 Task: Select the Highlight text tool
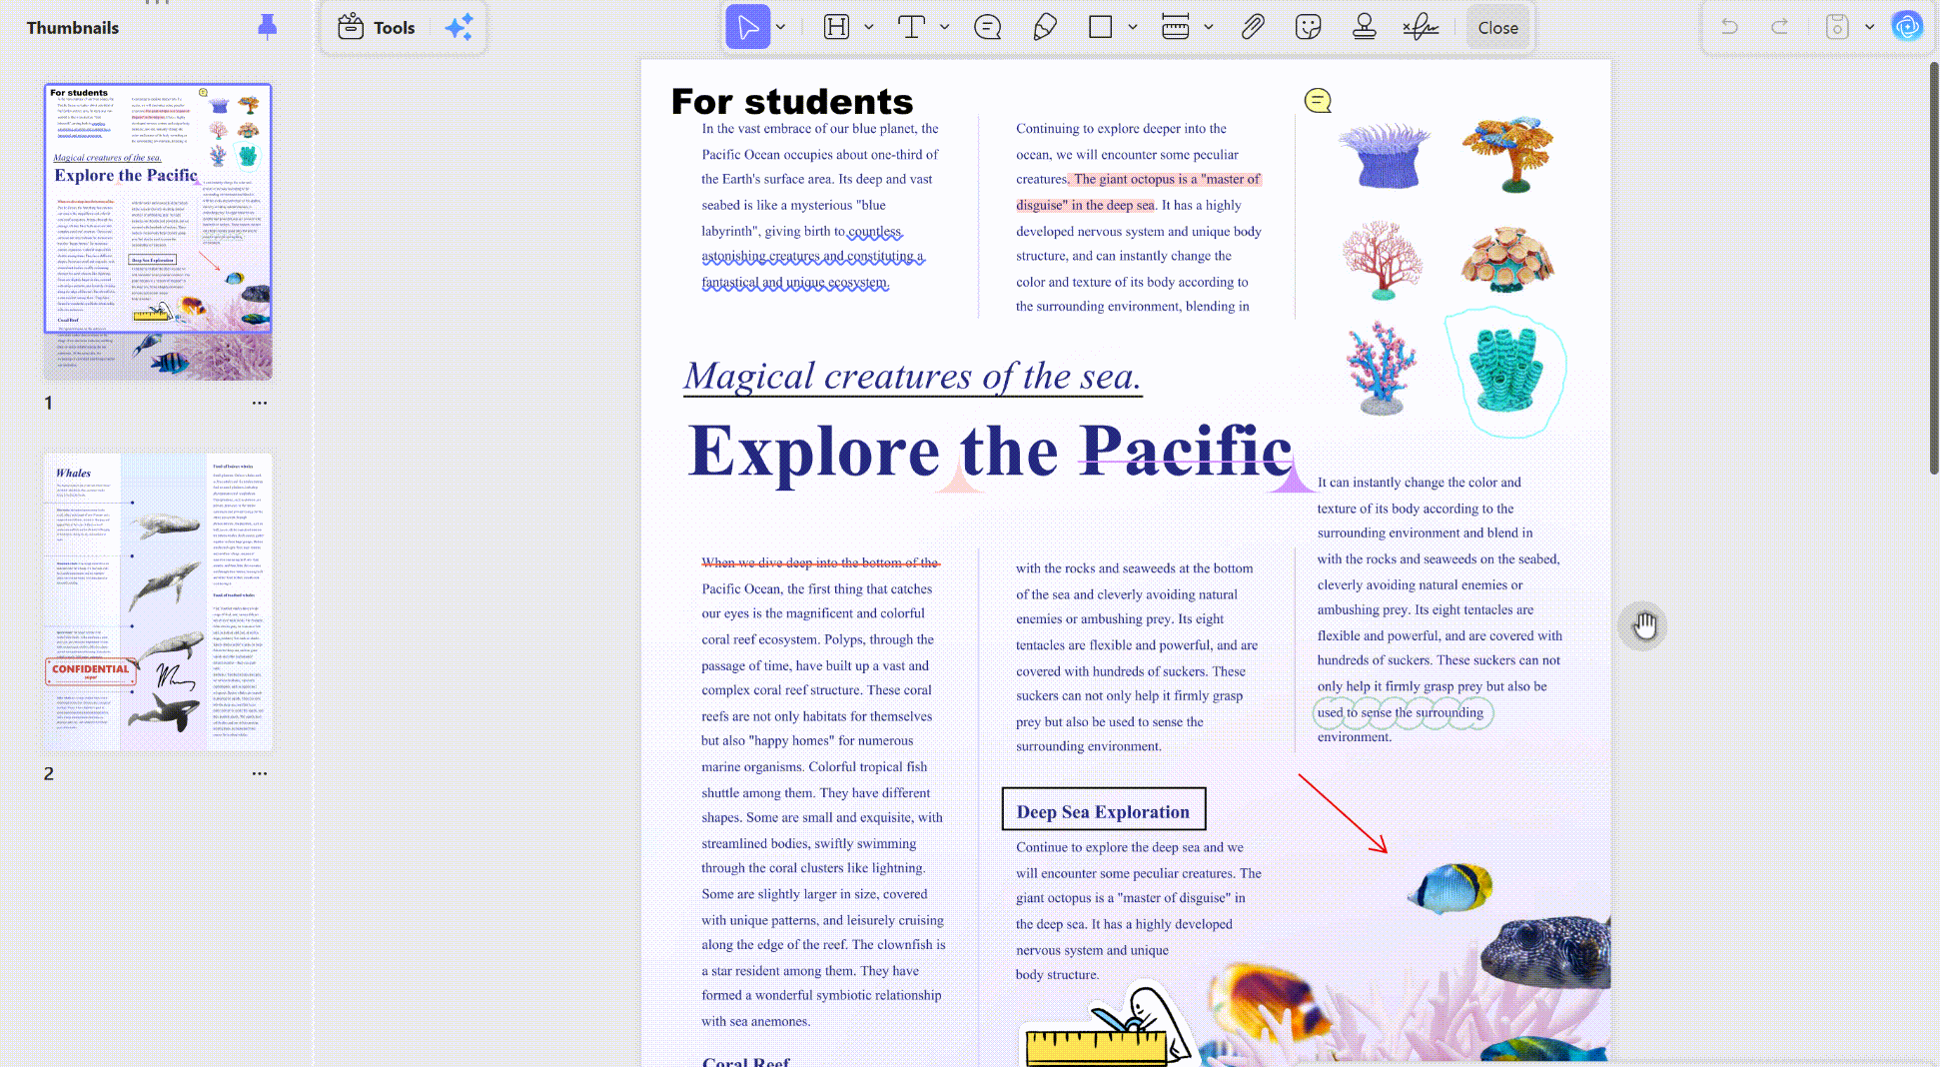[836, 27]
